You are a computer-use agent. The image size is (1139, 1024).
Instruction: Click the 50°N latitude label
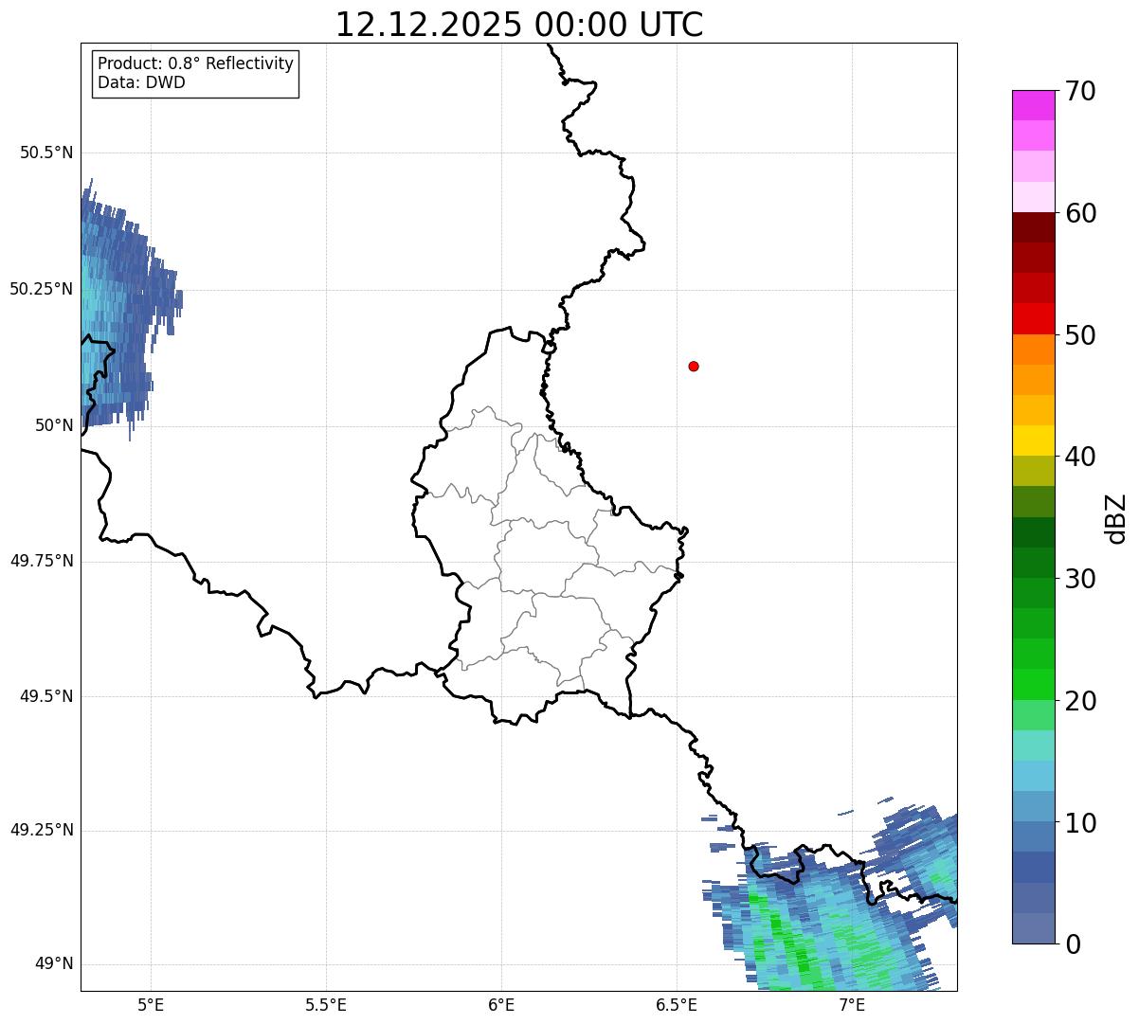tap(54, 425)
